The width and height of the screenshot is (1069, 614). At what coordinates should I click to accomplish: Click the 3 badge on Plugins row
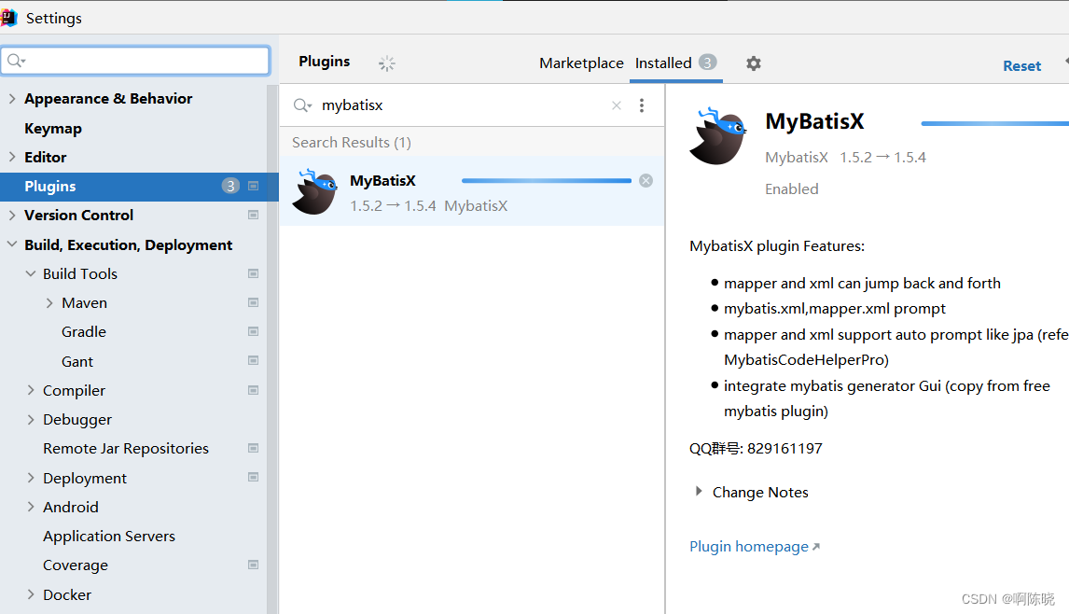(x=230, y=186)
